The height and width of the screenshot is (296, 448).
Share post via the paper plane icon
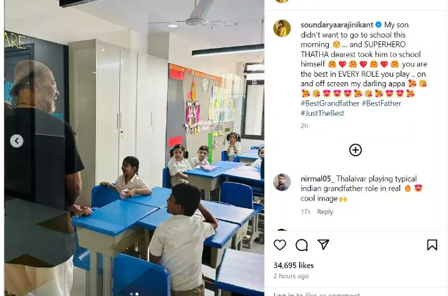(x=323, y=245)
